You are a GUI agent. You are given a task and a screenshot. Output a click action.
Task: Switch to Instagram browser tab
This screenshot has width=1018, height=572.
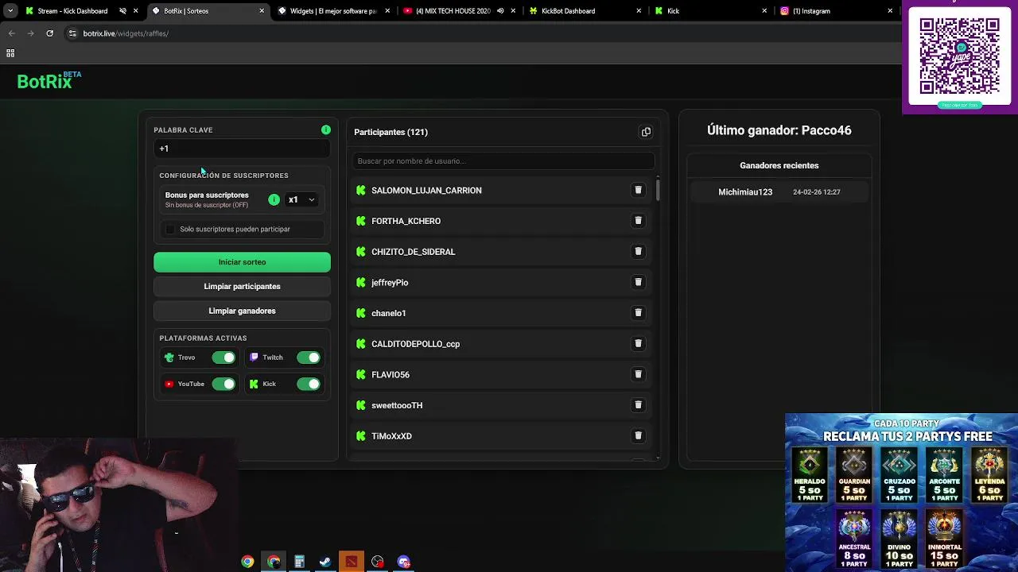[x=835, y=11]
